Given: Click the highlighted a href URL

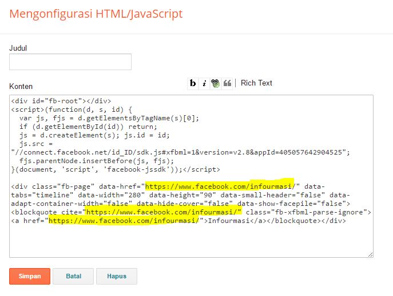Looking at the screenshot, I should point(124,221).
